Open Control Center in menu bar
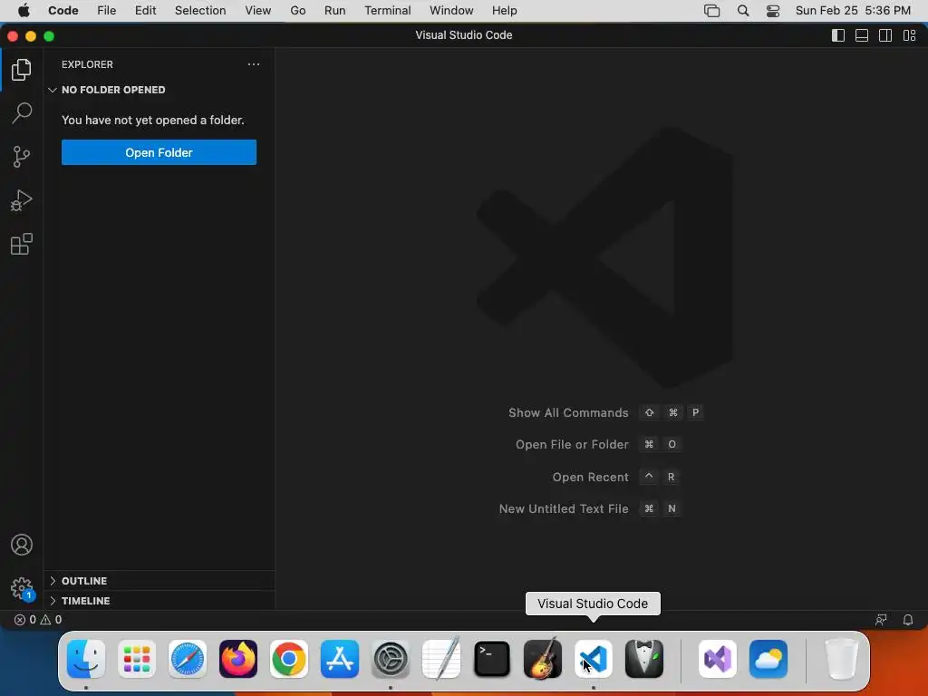Screen dimensions: 928x696 pyautogui.click(x=772, y=11)
